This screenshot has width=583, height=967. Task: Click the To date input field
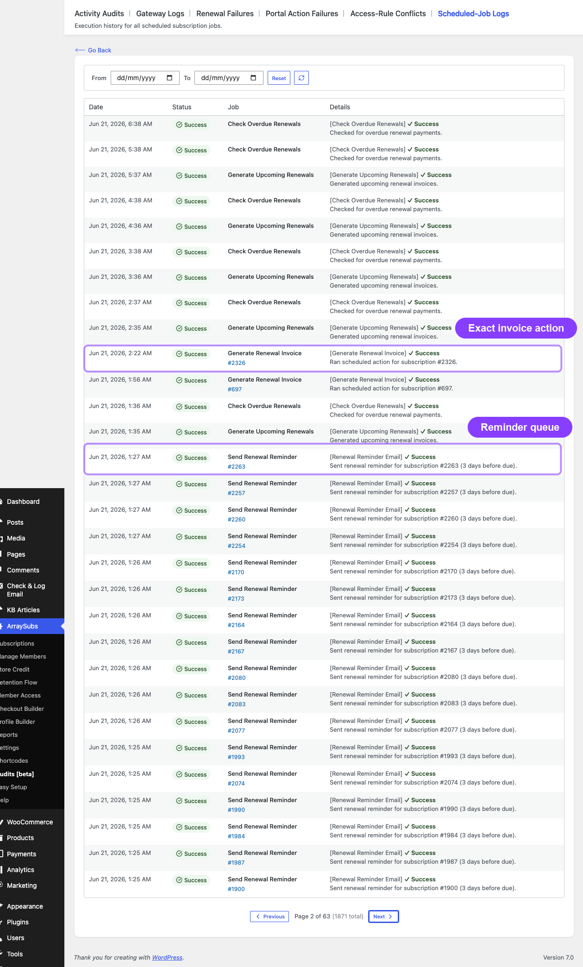click(x=229, y=78)
